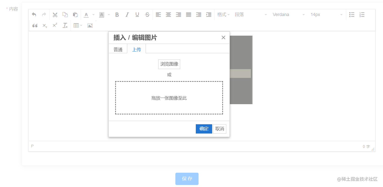Cut selection with scissors icon
The height and width of the screenshot is (187, 383).
55,15
